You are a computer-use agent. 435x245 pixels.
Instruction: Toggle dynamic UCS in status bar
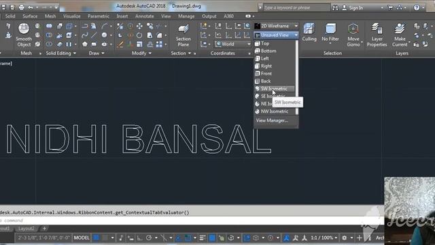point(247,238)
